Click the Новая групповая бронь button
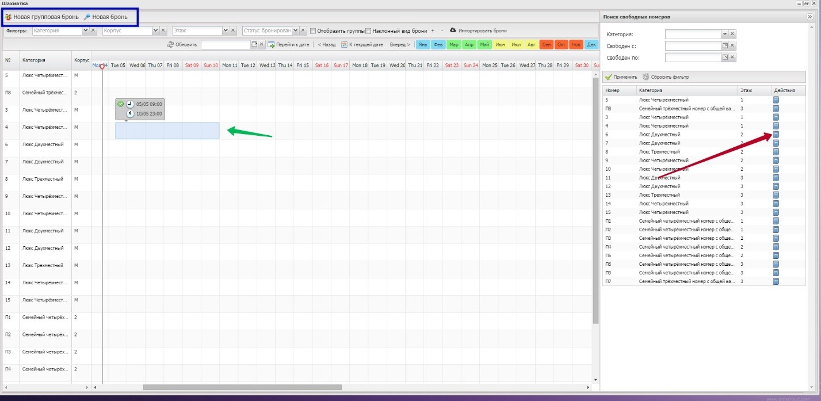Screen dimensions: 821x401 click(41, 17)
